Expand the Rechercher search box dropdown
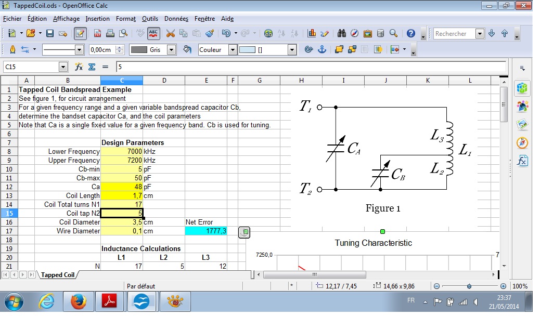Image resolution: width=540 pixels, height=316 pixels. [480, 33]
